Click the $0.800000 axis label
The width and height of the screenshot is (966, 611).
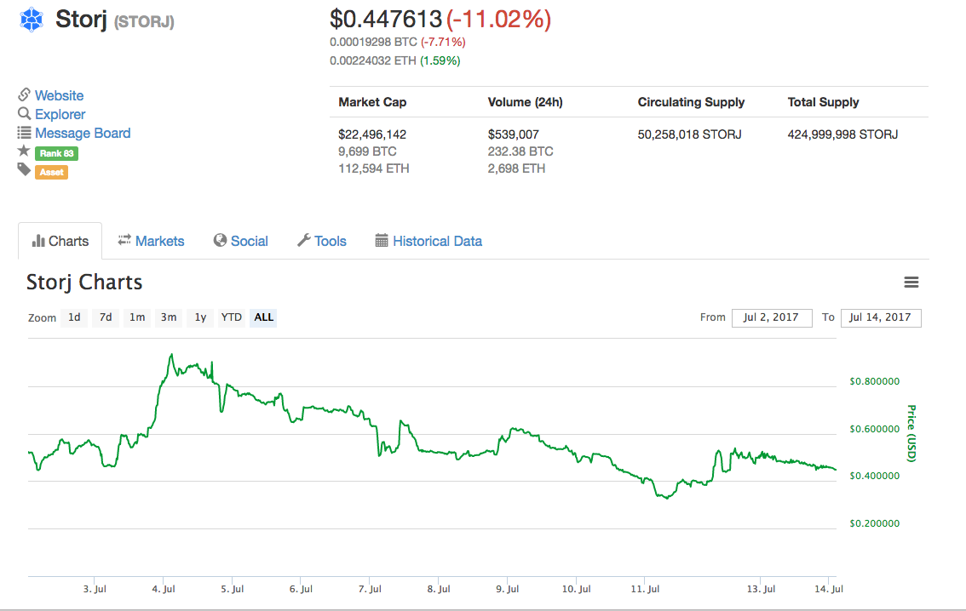coord(874,381)
